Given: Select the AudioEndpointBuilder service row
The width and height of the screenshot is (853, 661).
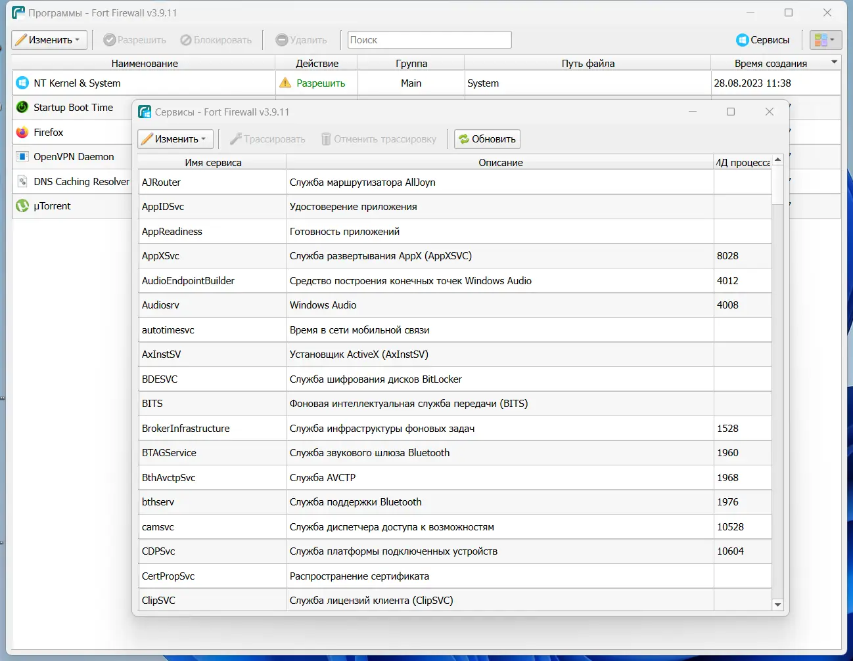Looking at the screenshot, I should coord(455,280).
